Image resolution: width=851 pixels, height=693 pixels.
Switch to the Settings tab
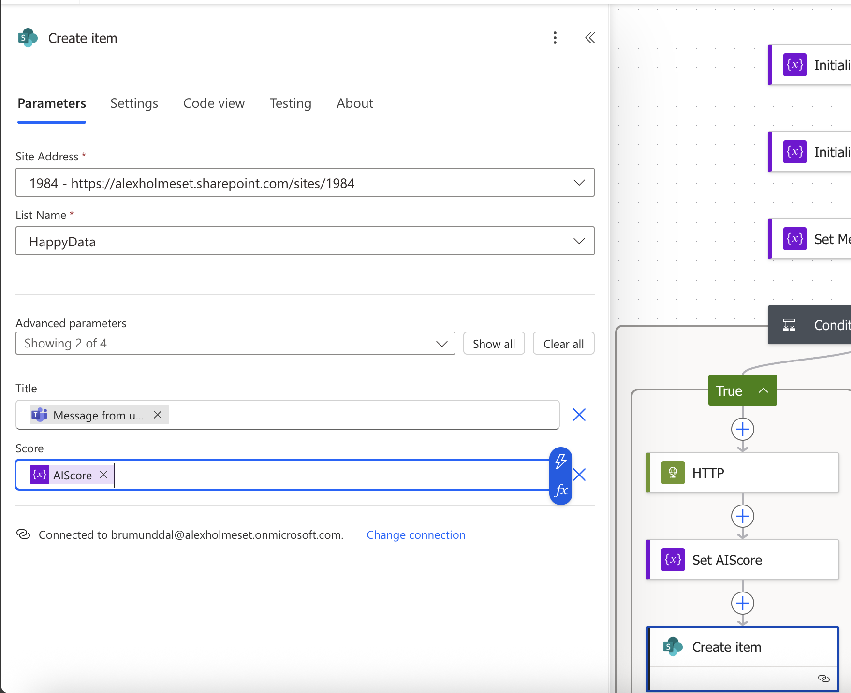tap(134, 103)
